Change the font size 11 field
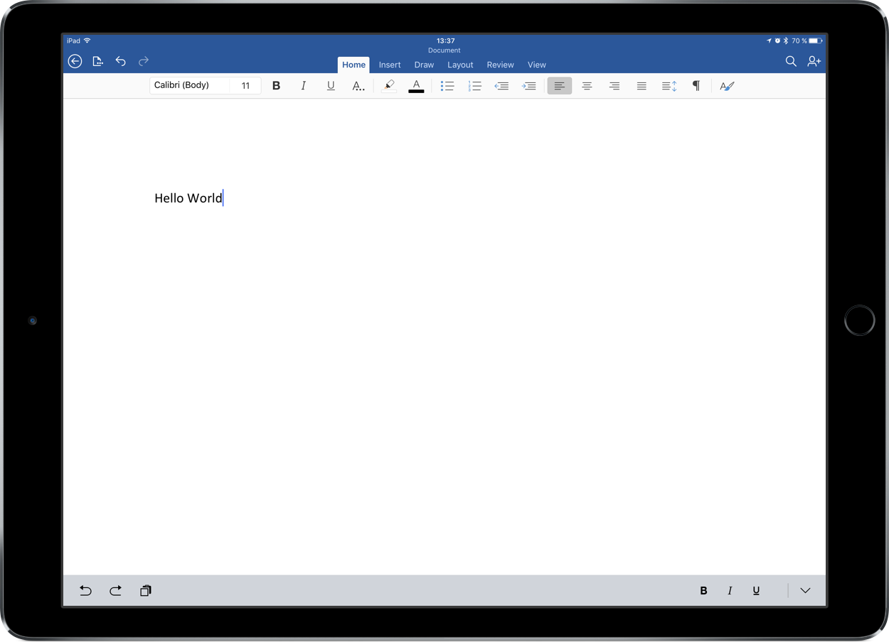This screenshot has height=642, width=889. point(245,85)
